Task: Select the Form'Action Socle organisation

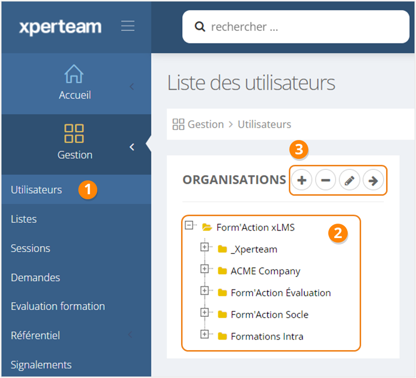Action: click(269, 315)
